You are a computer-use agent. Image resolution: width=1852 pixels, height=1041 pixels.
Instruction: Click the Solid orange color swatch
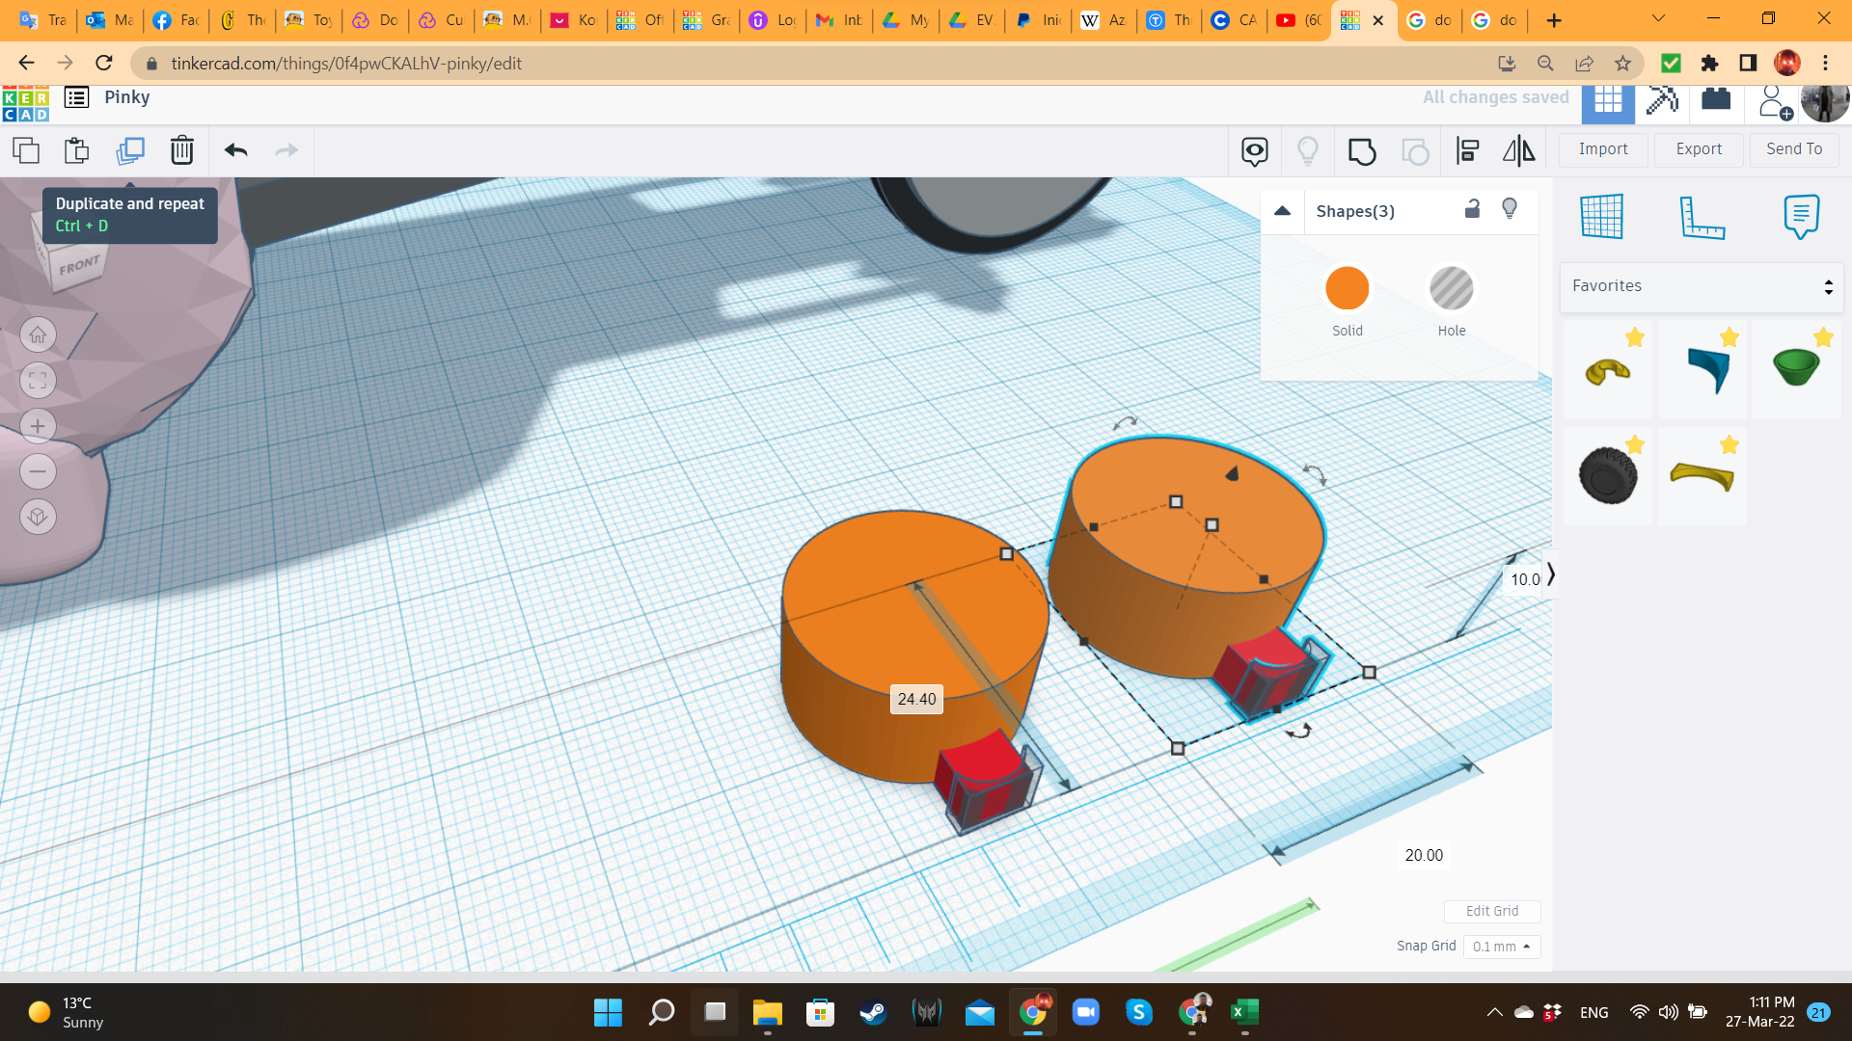pyautogui.click(x=1347, y=288)
